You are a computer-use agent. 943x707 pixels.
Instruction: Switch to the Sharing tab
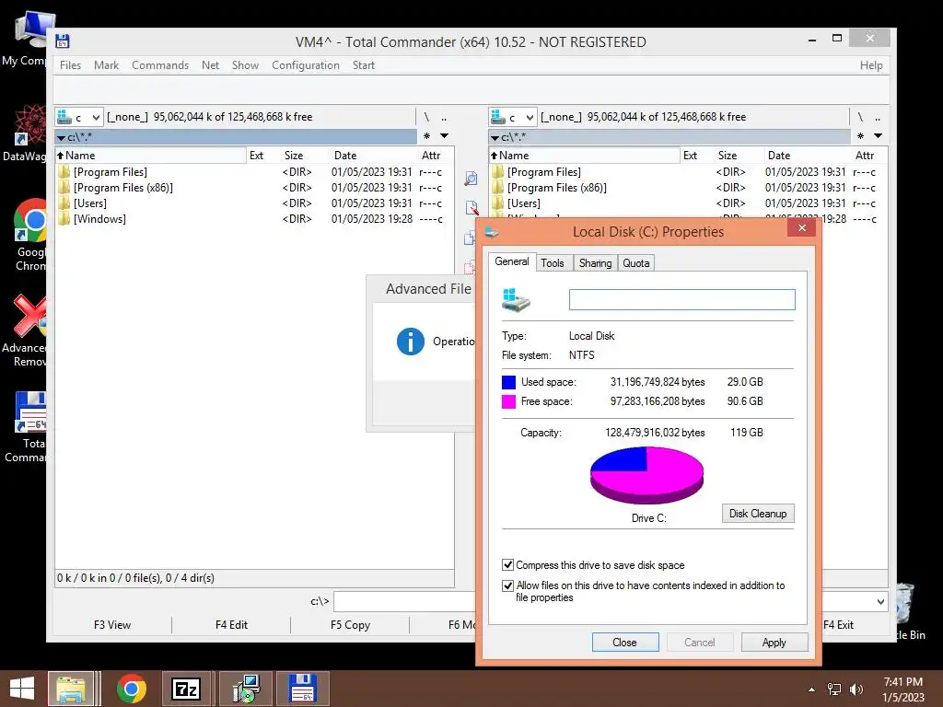tap(596, 262)
